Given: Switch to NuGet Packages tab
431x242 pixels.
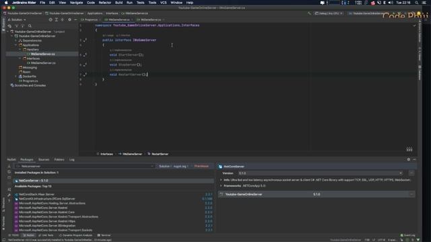Looking at the screenshot, I should 27,159.
